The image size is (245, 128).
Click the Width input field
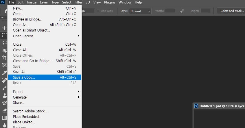click(x=170, y=11)
